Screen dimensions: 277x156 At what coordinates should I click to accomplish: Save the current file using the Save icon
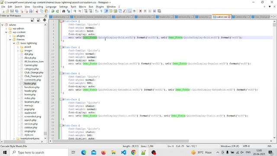click(x=12, y=11)
